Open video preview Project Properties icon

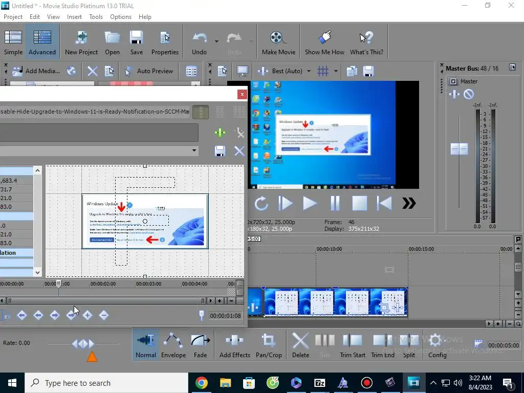pos(222,71)
